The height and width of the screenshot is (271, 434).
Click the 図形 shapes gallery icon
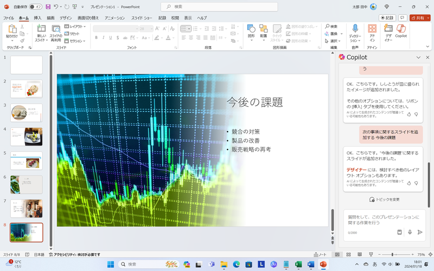pos(251,29)
